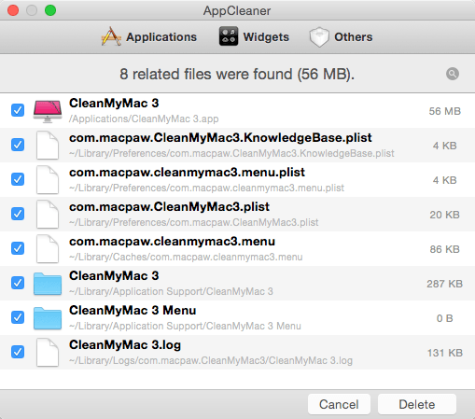This screenshot has width=475, height=419.
Task: Switch to the Others tab
Action: (341, 37)
